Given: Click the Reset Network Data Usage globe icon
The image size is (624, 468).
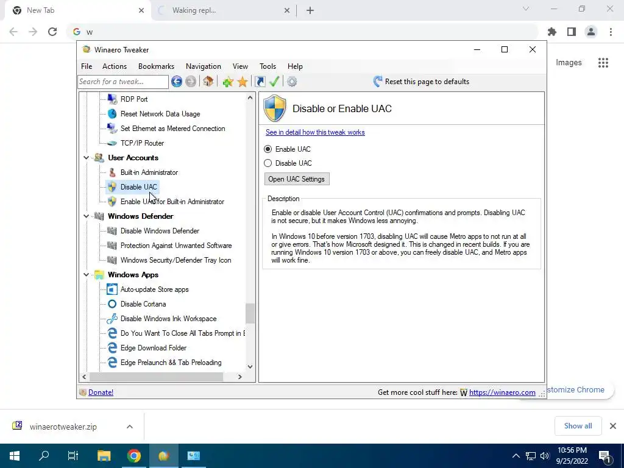Looking at the screenshot, I should 112,114.
